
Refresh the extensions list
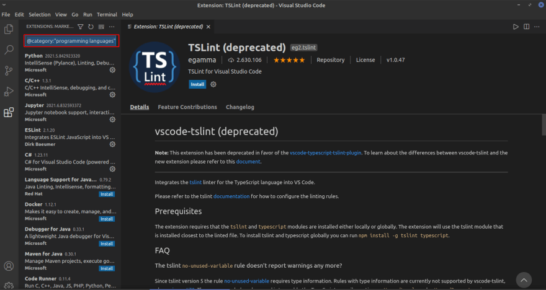[91, 27]
